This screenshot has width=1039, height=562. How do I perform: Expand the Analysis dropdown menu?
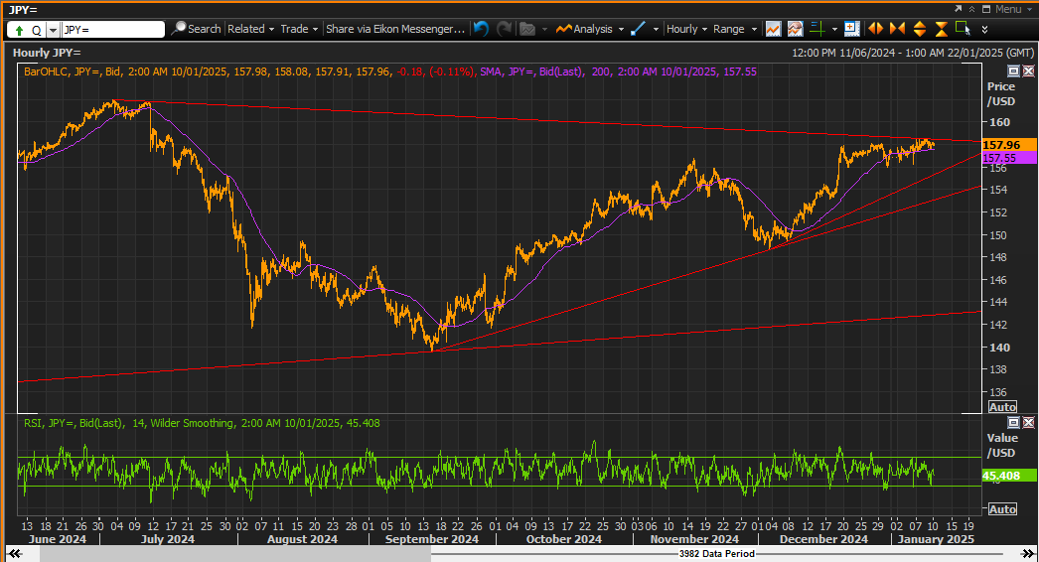(590, 29)
